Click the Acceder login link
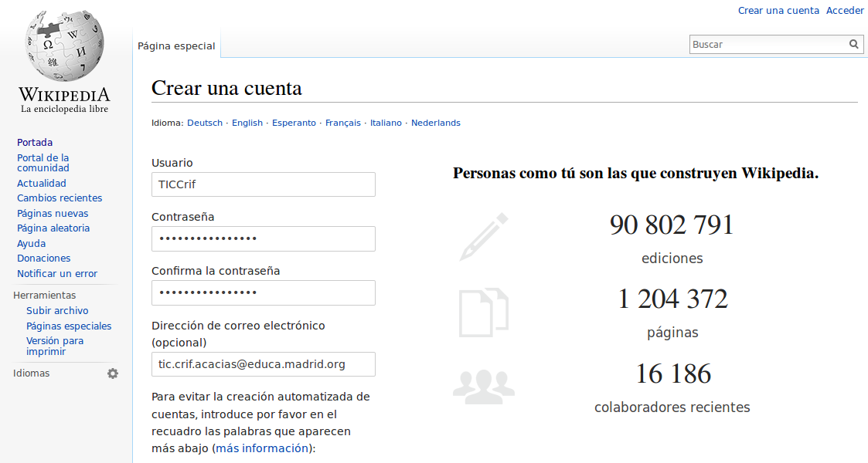Screen dimensions: 868x463 point(845,11)
